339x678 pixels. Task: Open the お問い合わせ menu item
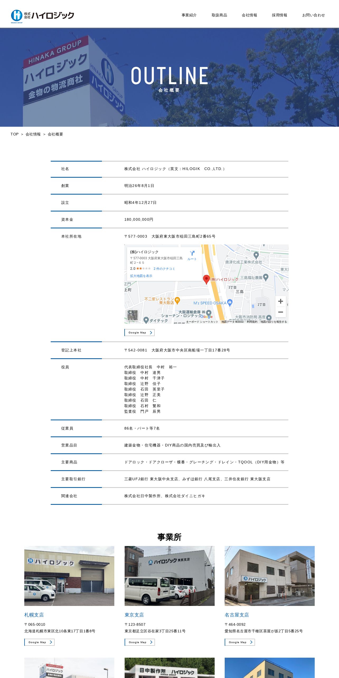pyautogui.click(x=313, y=15)
